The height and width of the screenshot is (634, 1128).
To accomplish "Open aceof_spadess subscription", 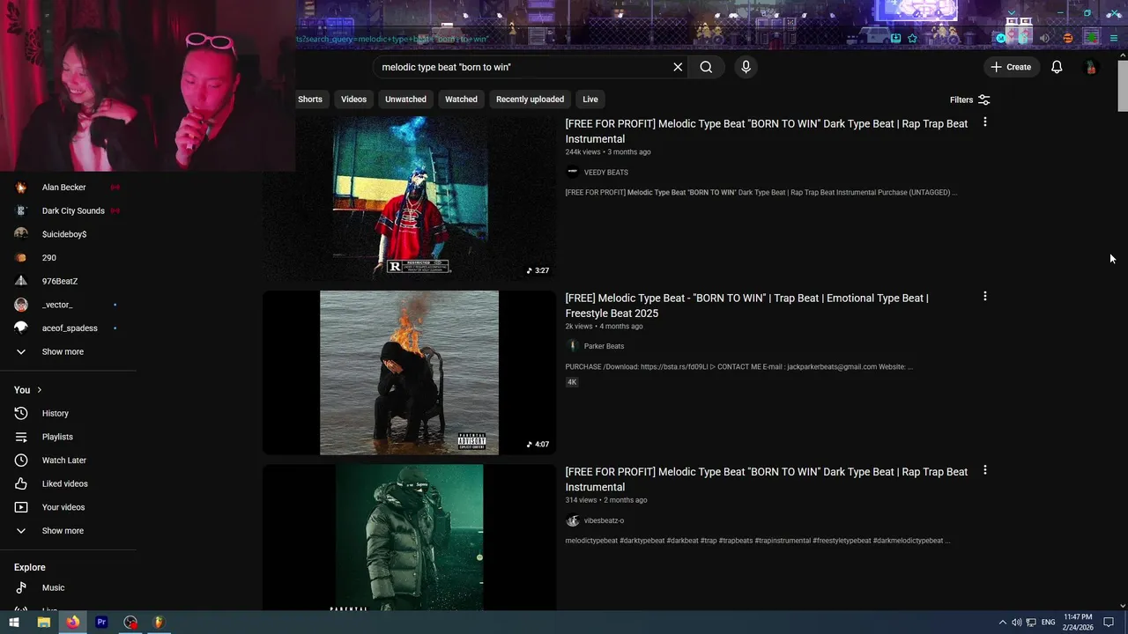I will click(x=68, y=328).
